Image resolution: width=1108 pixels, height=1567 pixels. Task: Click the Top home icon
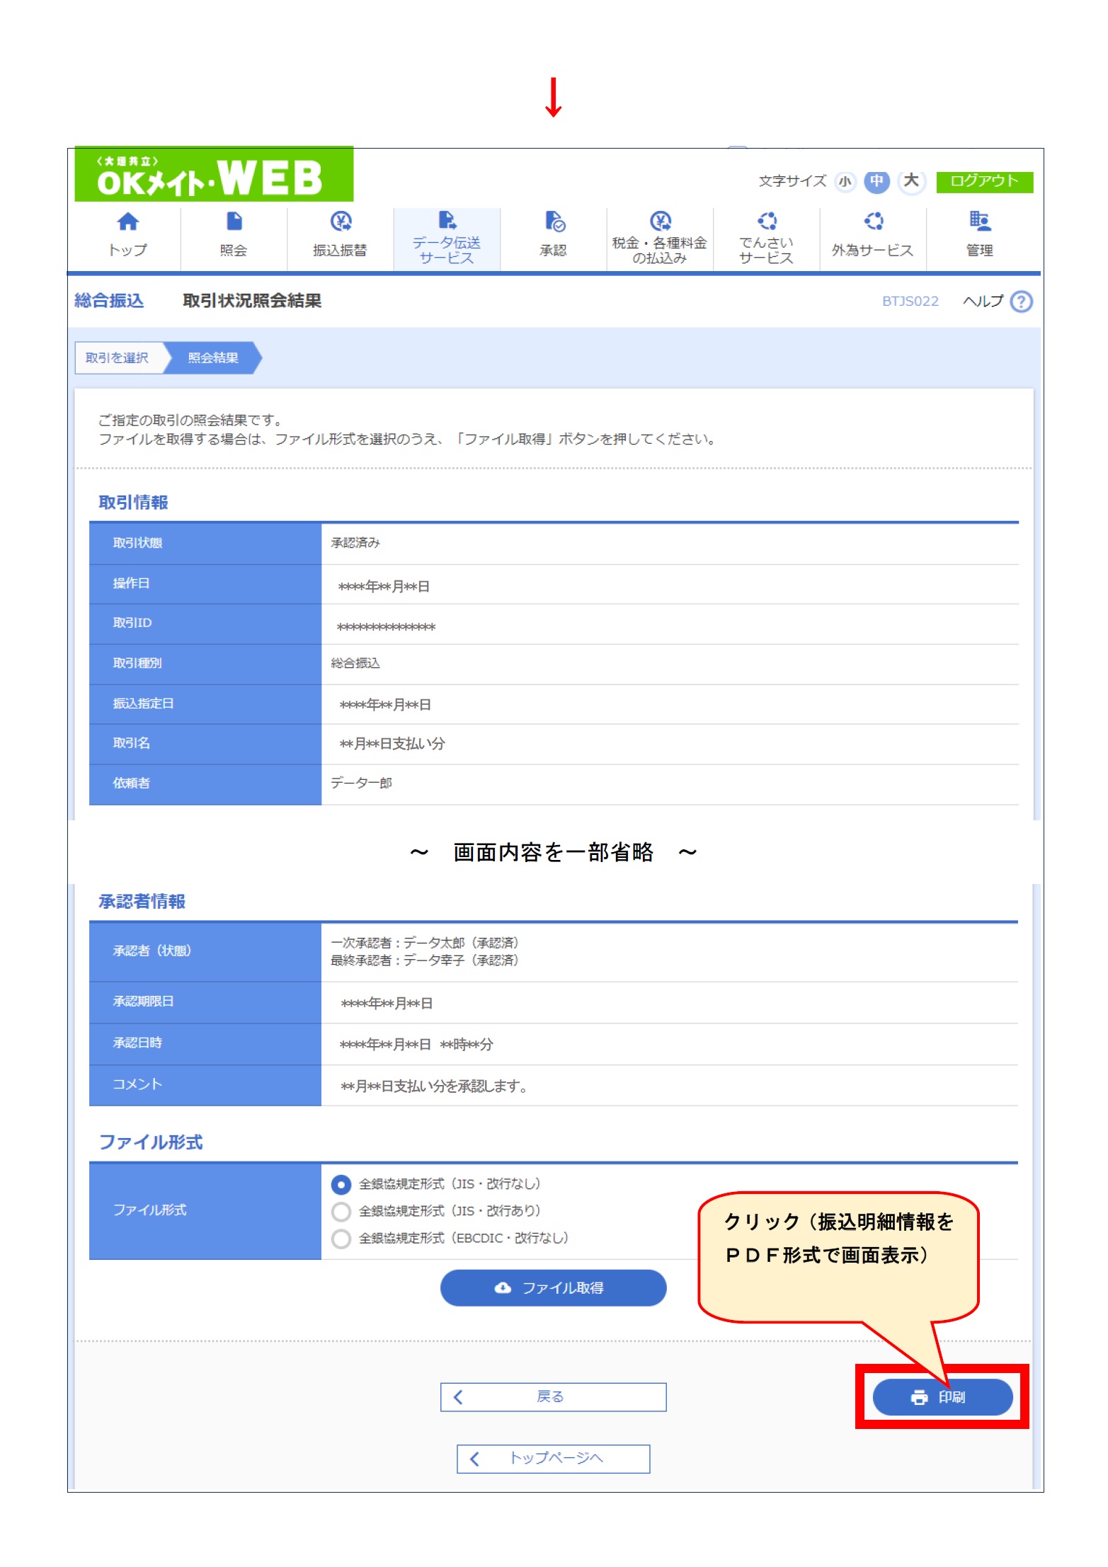coord(127,222)
